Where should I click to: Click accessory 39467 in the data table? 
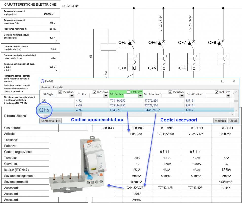click(x=226, y=188)
